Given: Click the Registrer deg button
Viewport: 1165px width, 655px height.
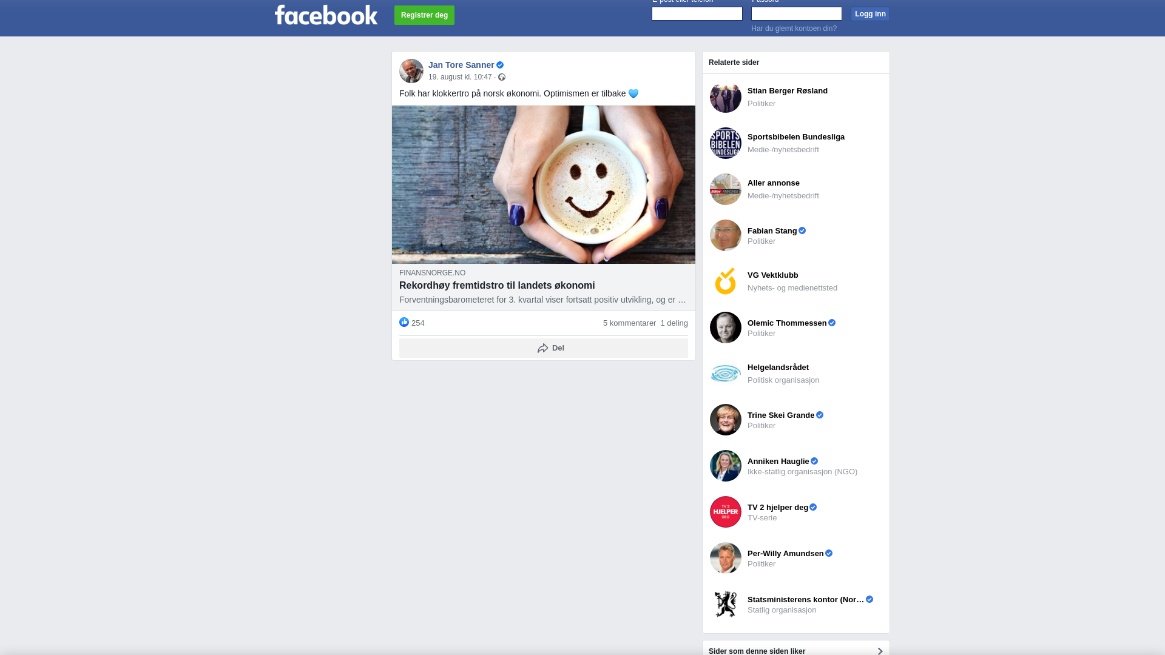Looking at the screenshot, I should (424, 15).
